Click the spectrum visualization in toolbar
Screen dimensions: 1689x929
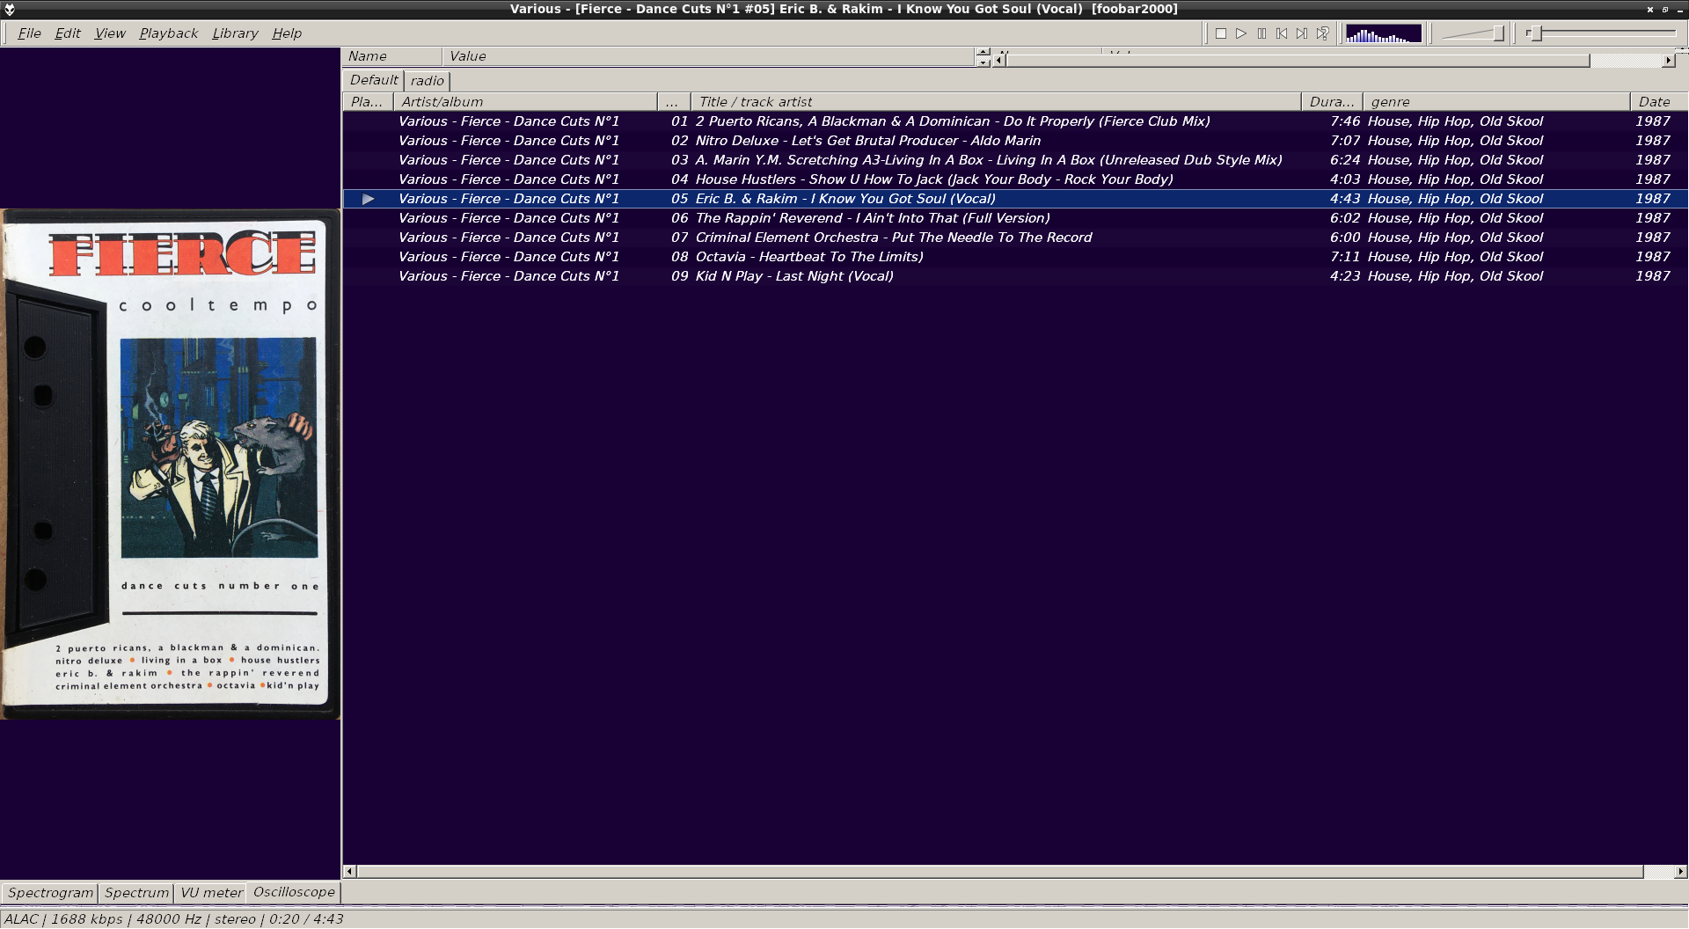click(x=1384, y=33)
